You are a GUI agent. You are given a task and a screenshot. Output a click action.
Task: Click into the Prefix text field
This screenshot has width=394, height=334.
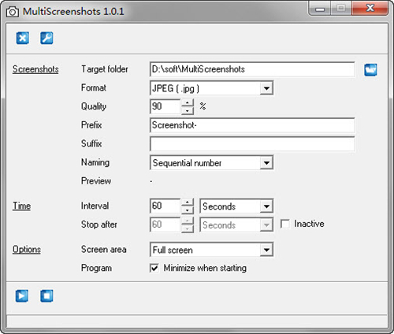point(252,125)
